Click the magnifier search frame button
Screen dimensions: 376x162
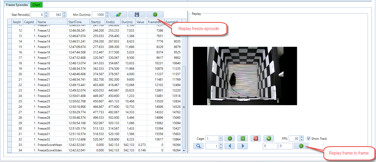pos(198,146)
